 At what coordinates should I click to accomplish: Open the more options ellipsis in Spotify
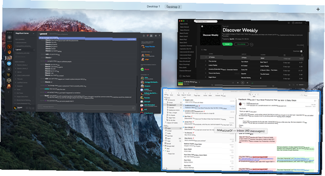[252, 44]
